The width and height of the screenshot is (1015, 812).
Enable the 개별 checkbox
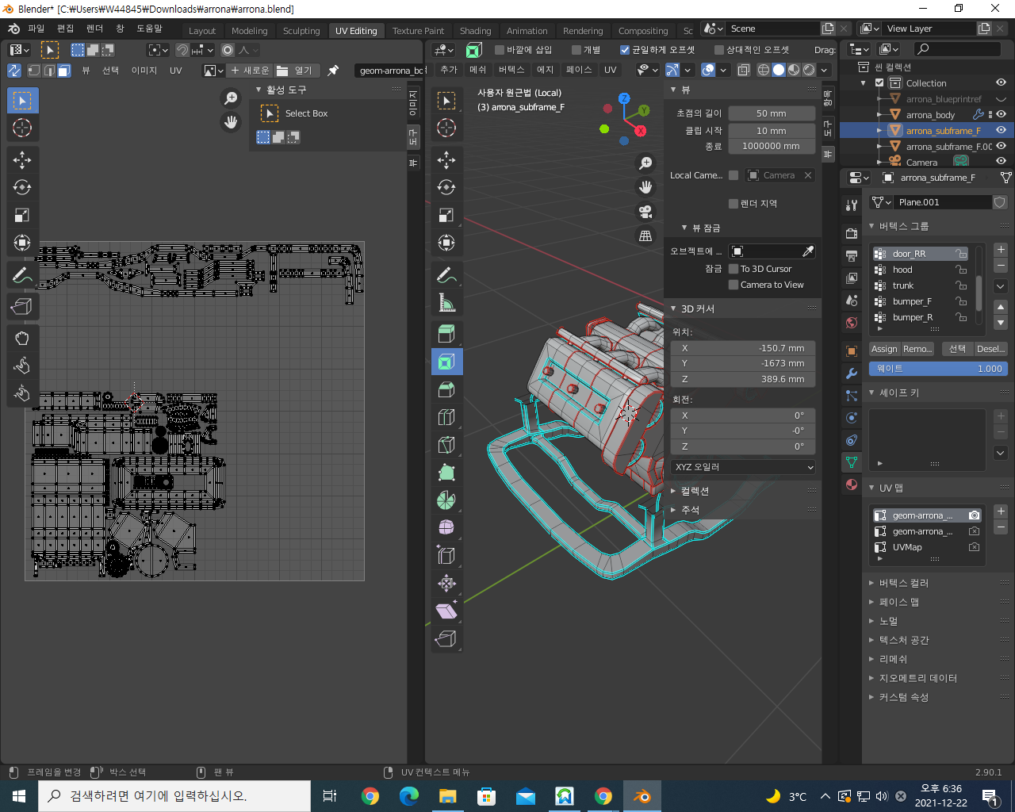pos(576,50)
